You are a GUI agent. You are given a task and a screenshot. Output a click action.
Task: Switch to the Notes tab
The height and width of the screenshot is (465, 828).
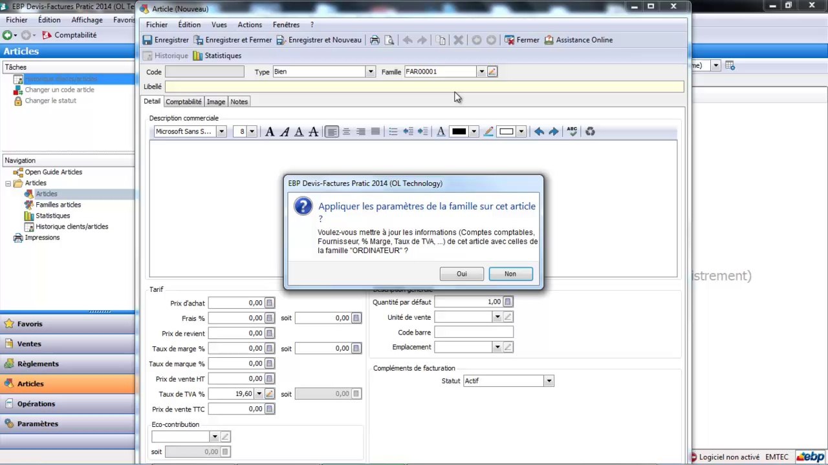click(x=239, y=102)
